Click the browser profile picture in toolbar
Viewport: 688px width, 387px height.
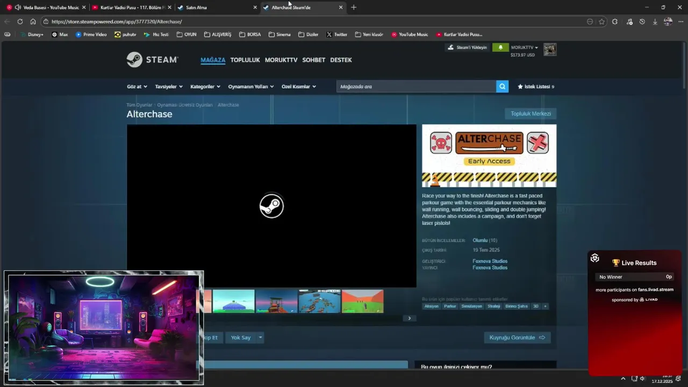point(668,21)
